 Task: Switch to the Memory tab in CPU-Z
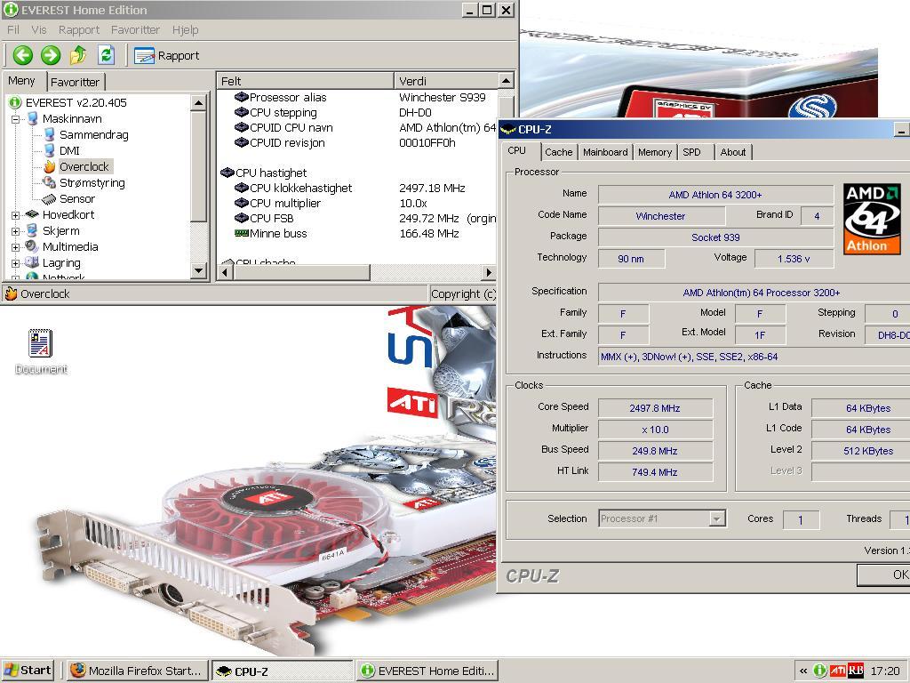point(655,152)
